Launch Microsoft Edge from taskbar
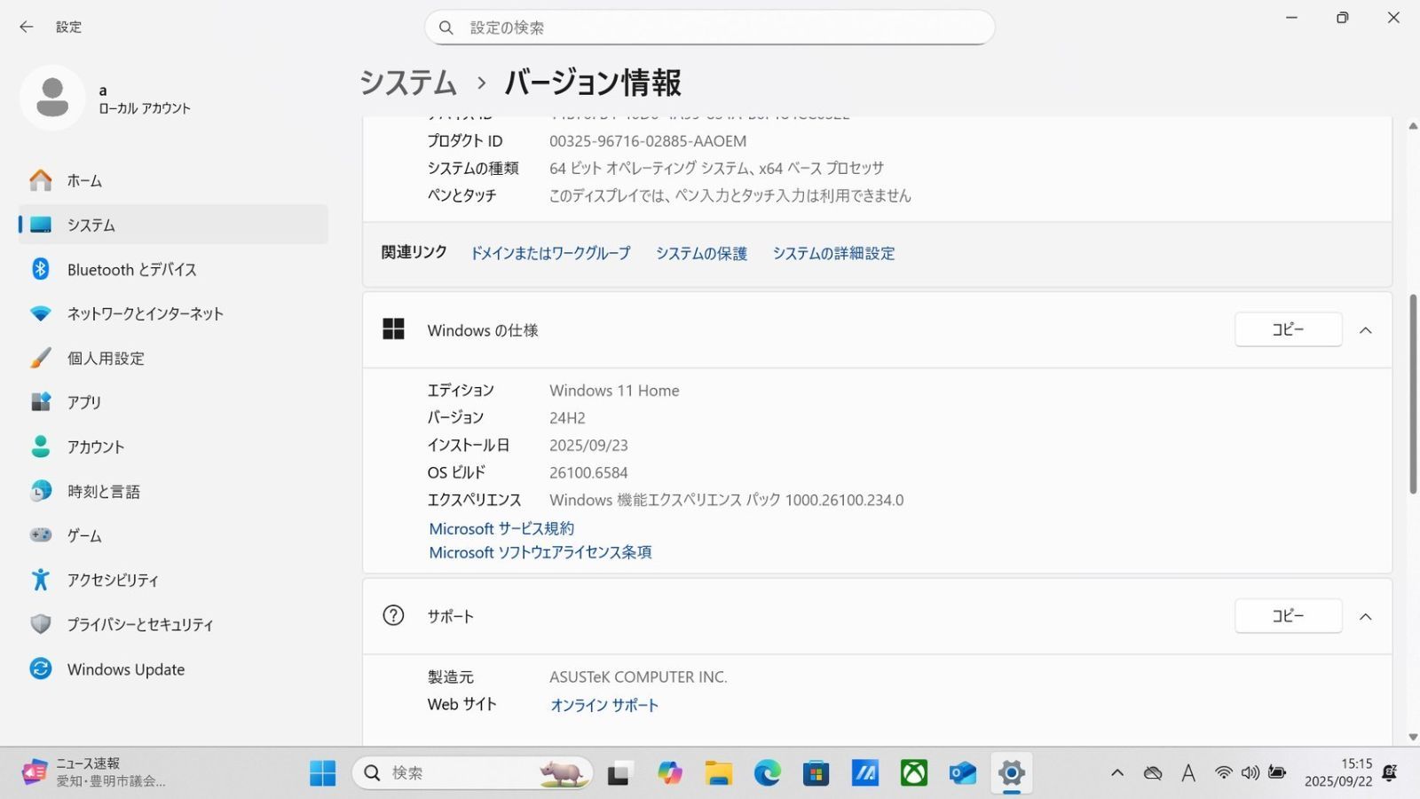This screenshot has width=1420, height=799. (x=767, y=773)
